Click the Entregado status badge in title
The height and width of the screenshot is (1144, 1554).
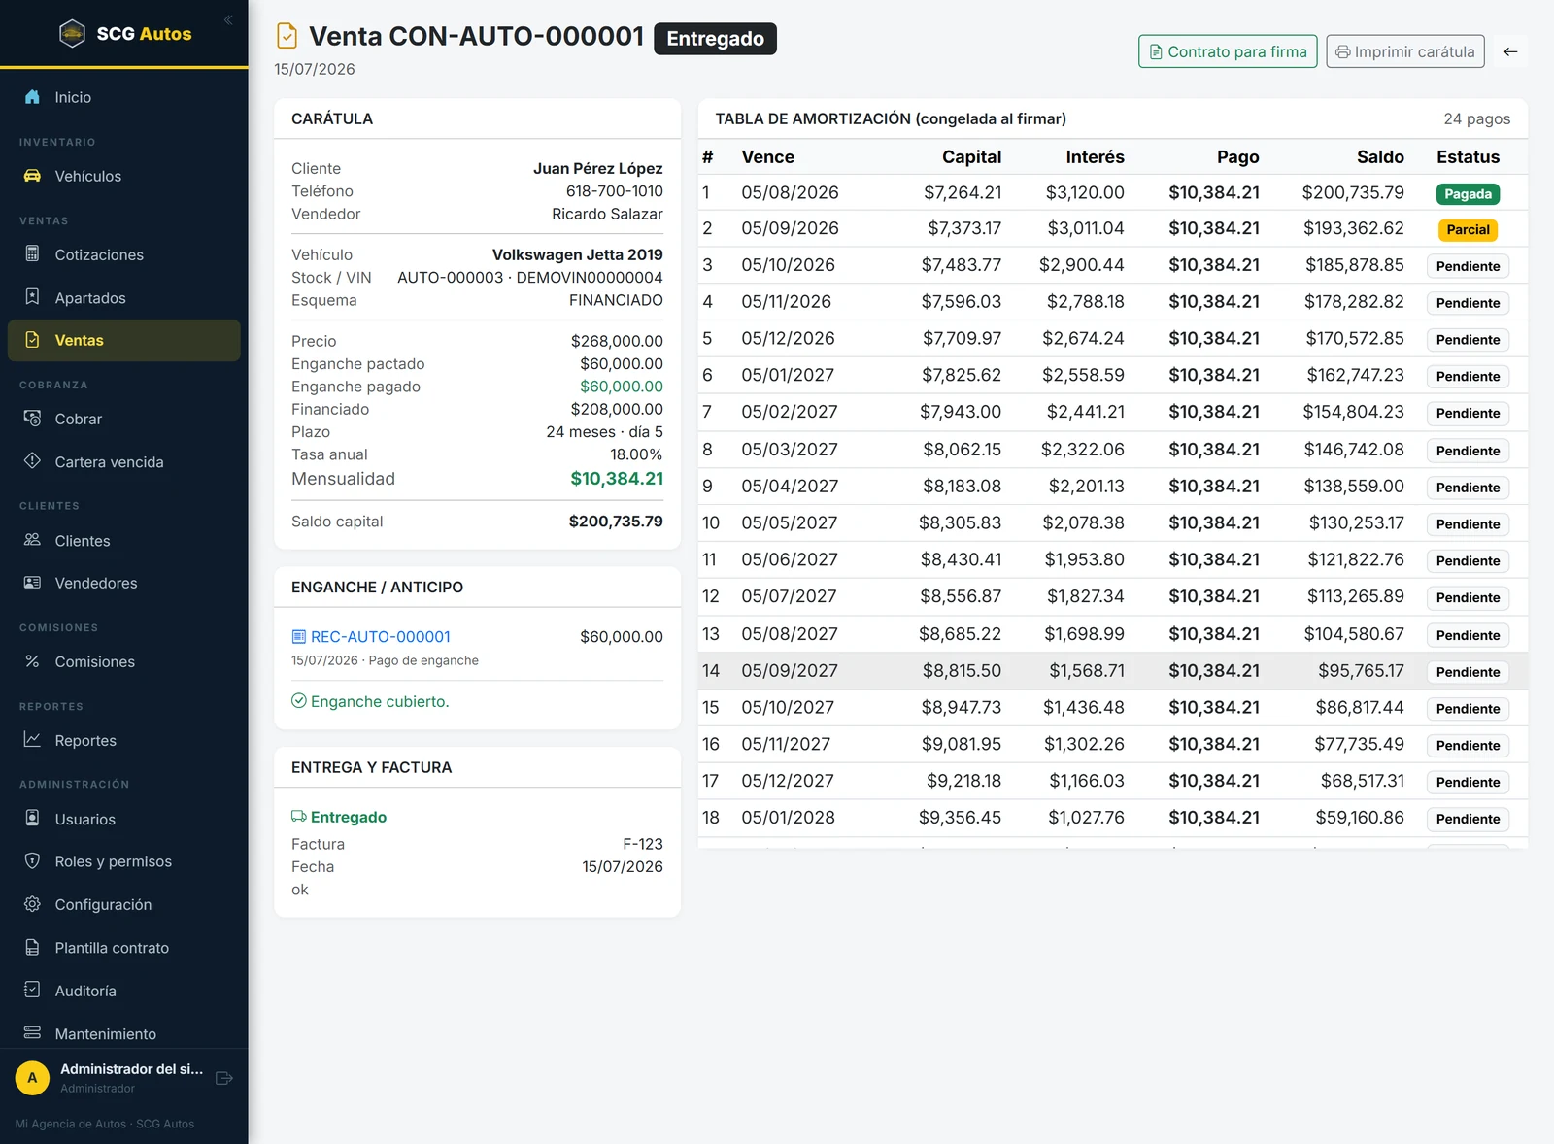tap(715, 39)
